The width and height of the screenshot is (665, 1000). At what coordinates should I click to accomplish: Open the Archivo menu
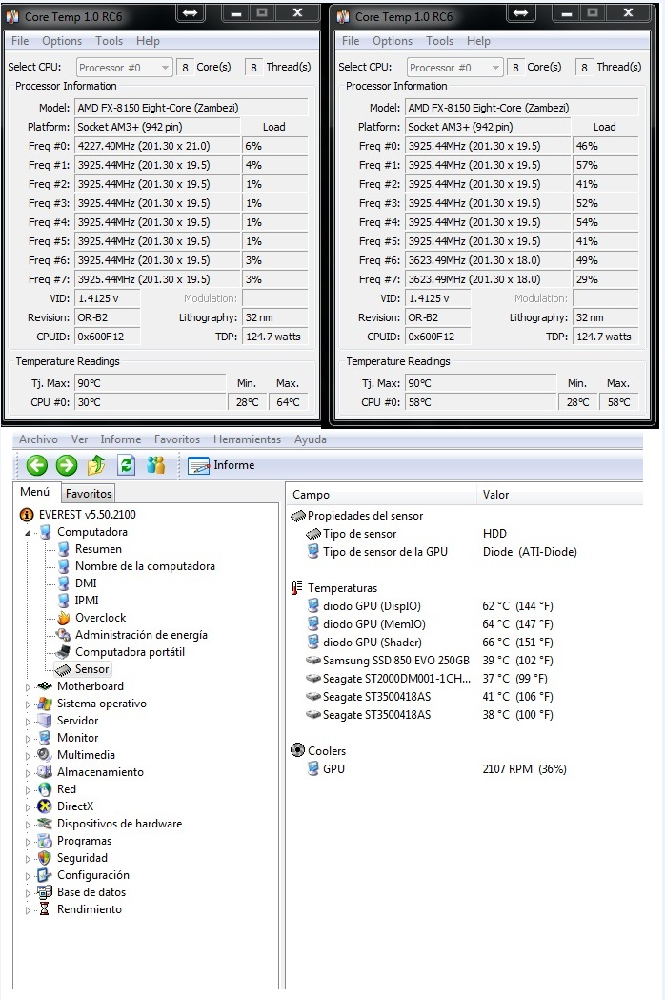tap(38, 439)
